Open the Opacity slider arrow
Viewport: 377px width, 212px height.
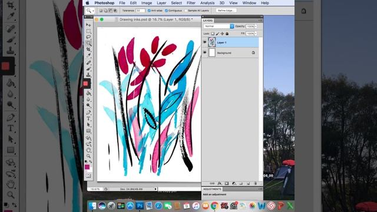256,26
